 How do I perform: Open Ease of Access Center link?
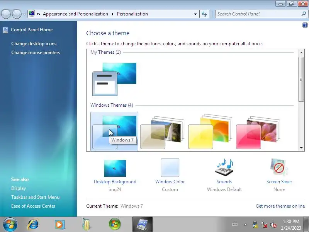[x=33, y=206]
